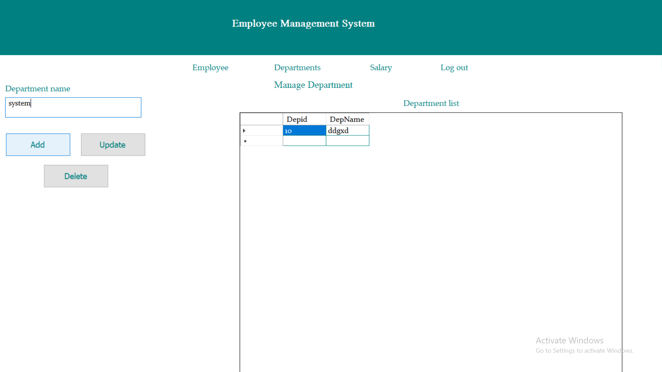Open the Departments section
662x372 pixels.
pos(297,68)
